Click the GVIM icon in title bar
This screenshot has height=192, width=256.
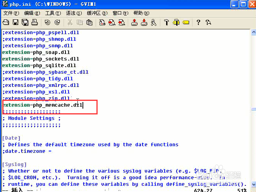(5, 4)
